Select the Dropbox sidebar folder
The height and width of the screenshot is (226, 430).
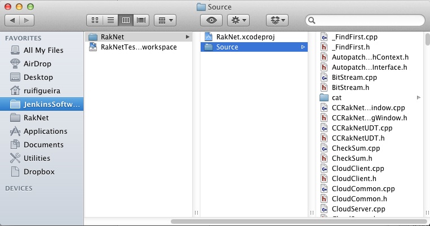pos(39,171)
